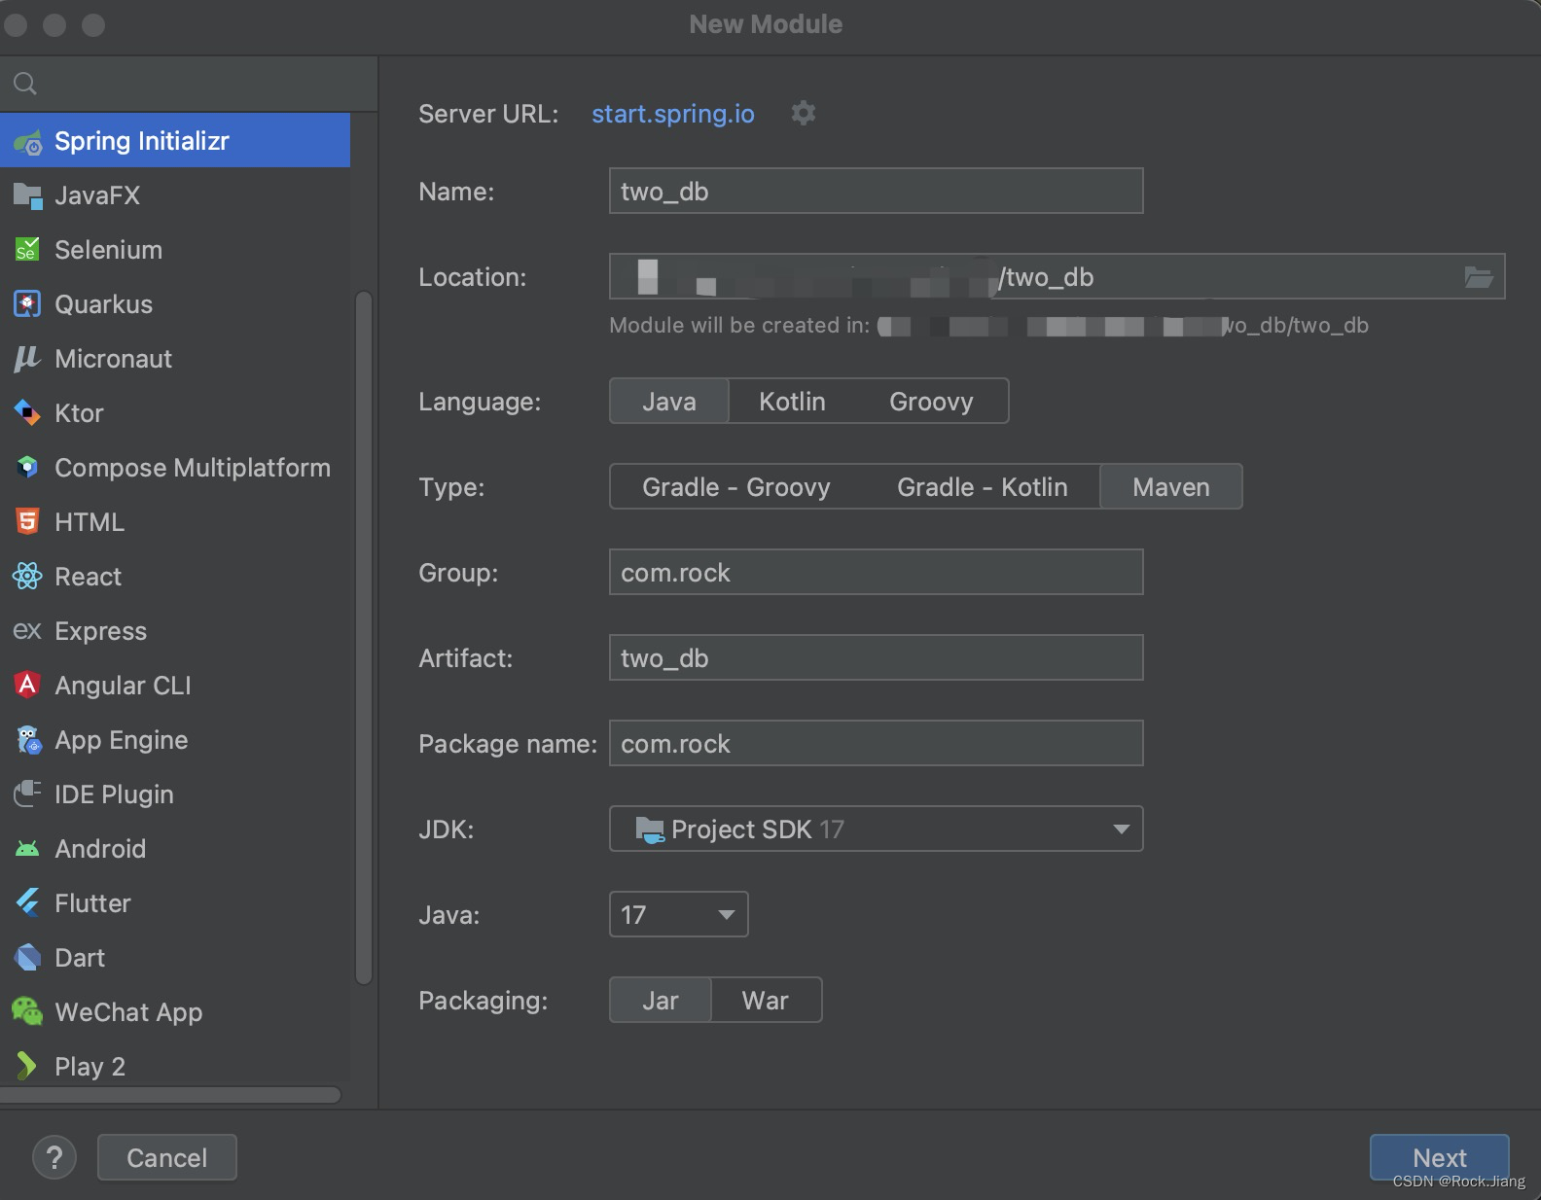Select Angular CLI entry

175,686
